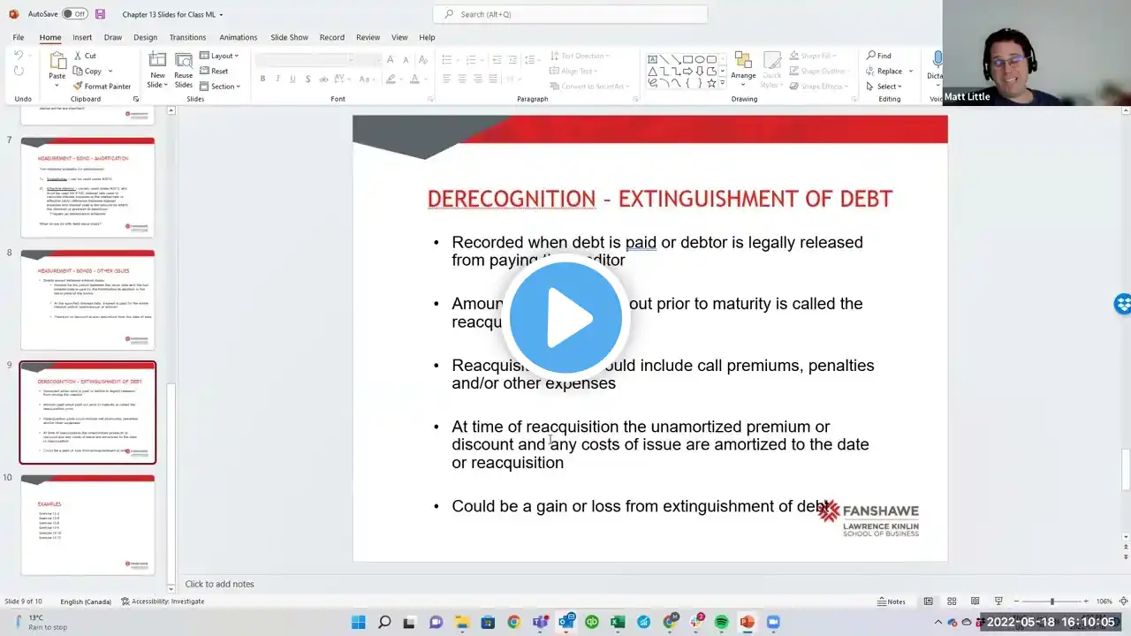
Task: Adjust the zoom slider in status bar
Action: (1051, 602)
